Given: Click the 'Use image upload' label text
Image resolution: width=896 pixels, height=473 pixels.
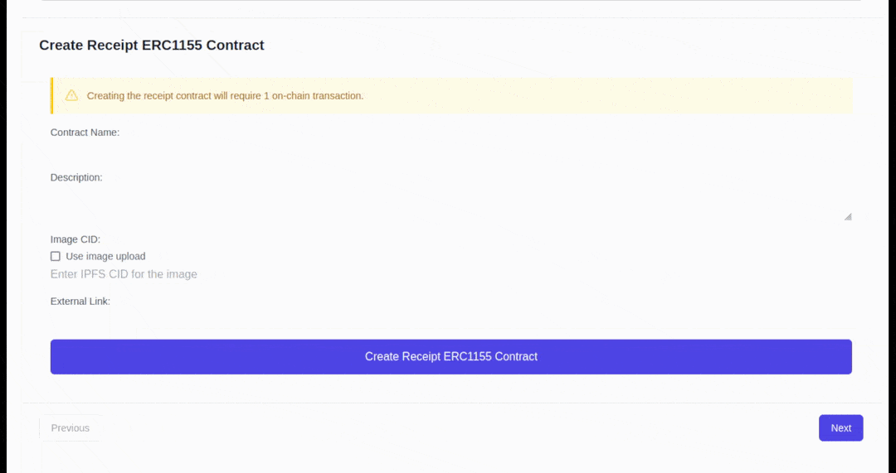Looking at the screenshot, I should 105,256.
